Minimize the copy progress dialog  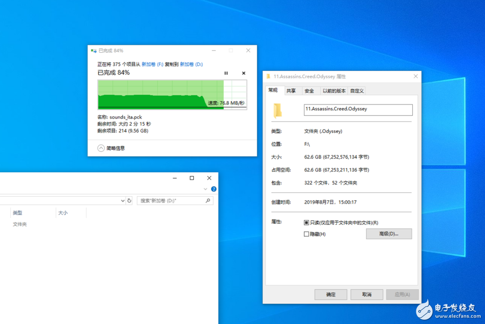pyautogui.click(x=214, y=50)
